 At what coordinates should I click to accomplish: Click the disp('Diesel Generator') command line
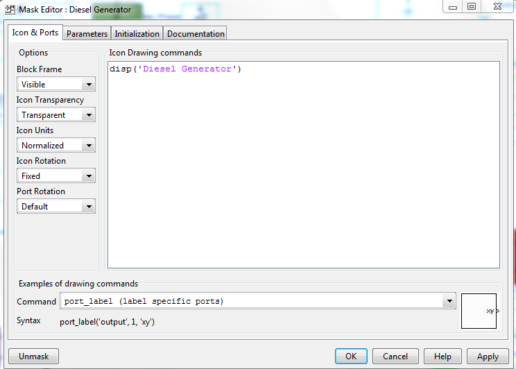(175, 69)
